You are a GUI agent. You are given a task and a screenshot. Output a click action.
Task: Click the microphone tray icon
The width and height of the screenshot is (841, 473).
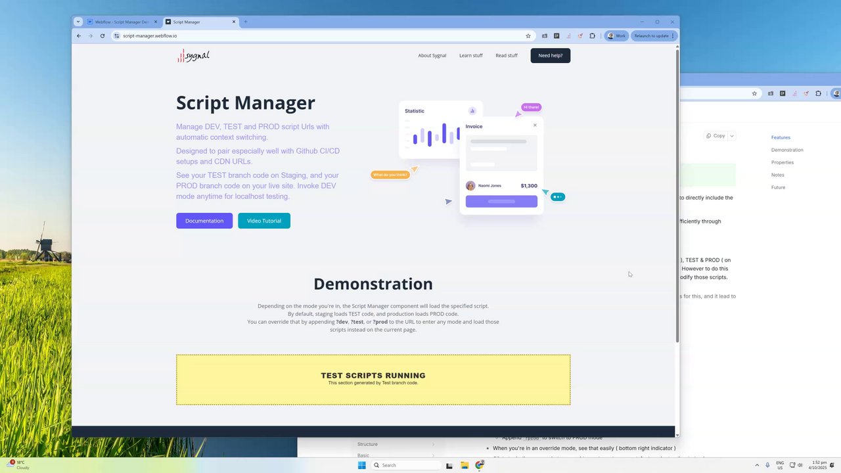(x=767, y=465)
